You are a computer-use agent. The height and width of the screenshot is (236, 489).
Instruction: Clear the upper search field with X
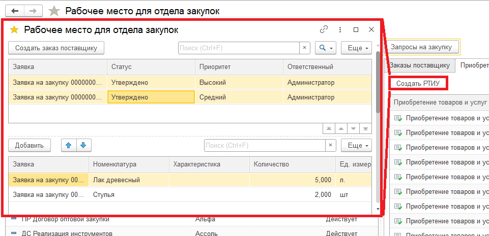click(x=305, y=48)
